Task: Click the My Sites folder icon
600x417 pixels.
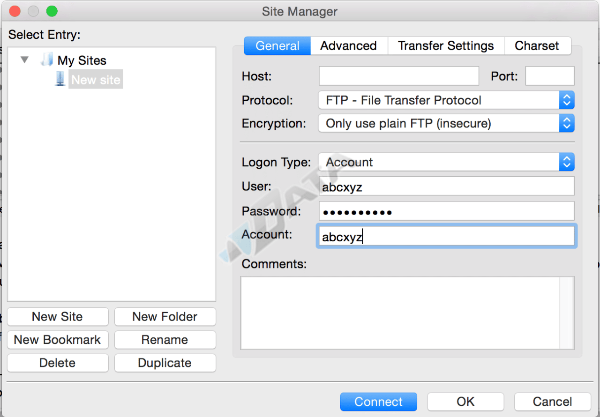Action: pyautogui.click(x=46, y=60)
